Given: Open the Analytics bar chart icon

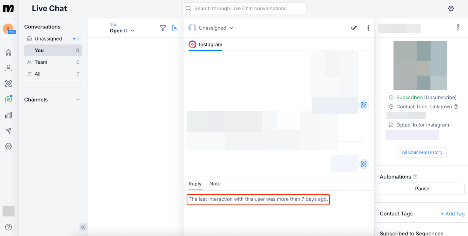Looking at the screenshot, I should [x=9, y=115].
